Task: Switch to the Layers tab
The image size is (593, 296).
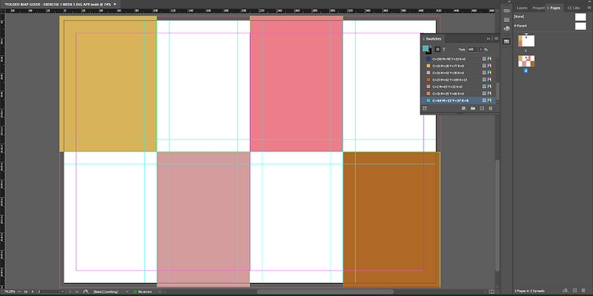Action: coord(522,8)
